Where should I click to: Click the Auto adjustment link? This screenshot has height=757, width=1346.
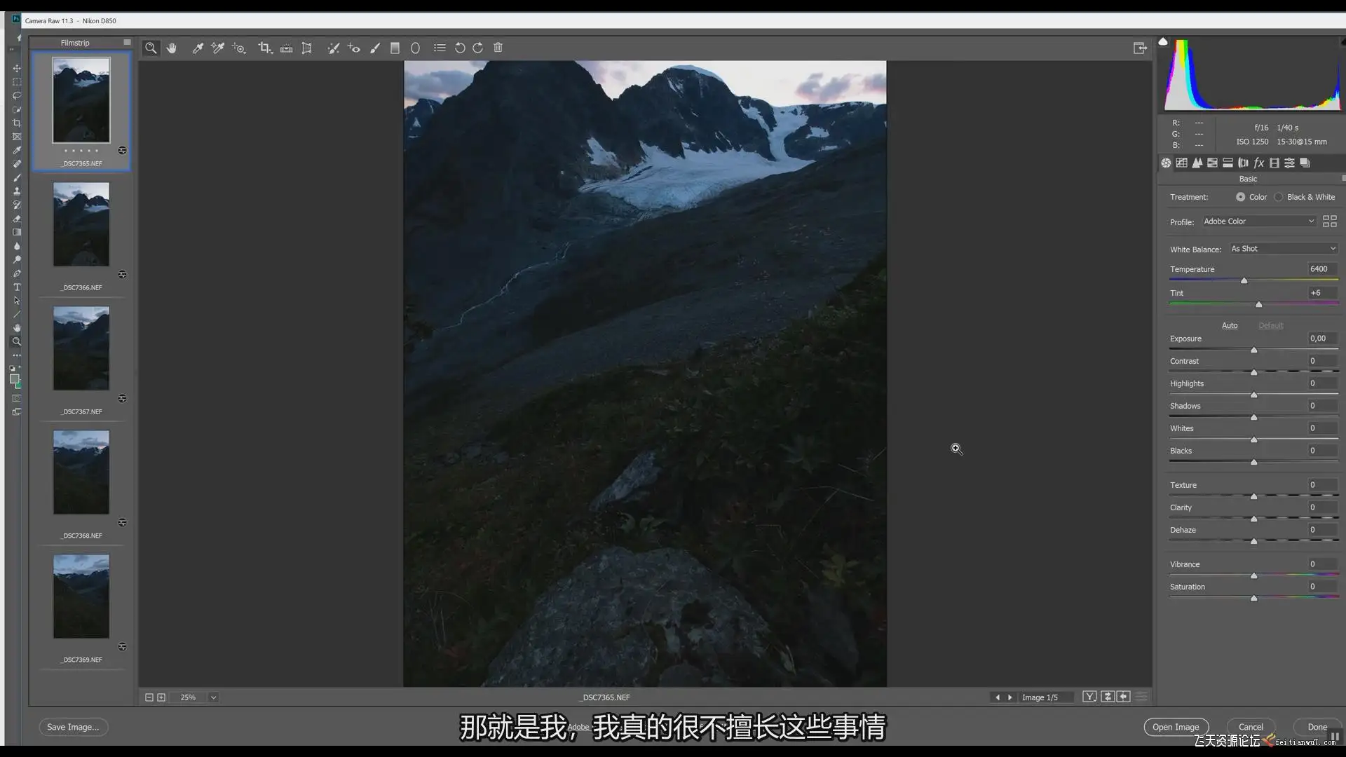1230,325
